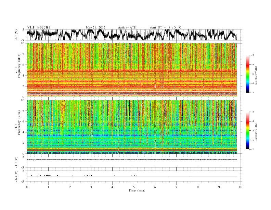
Task: Click the '8' kHz tick on the ch.1 frequency axis
Action: pos(24,54)
